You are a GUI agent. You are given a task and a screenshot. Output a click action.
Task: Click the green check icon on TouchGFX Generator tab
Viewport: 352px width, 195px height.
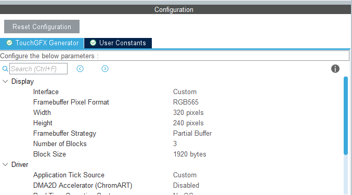point(9,43)
